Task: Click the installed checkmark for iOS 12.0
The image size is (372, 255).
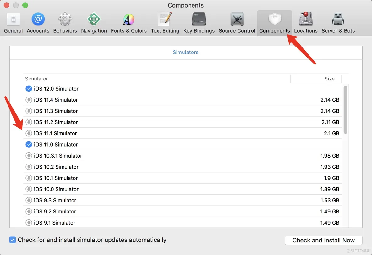Action: (x=29, y=89)
